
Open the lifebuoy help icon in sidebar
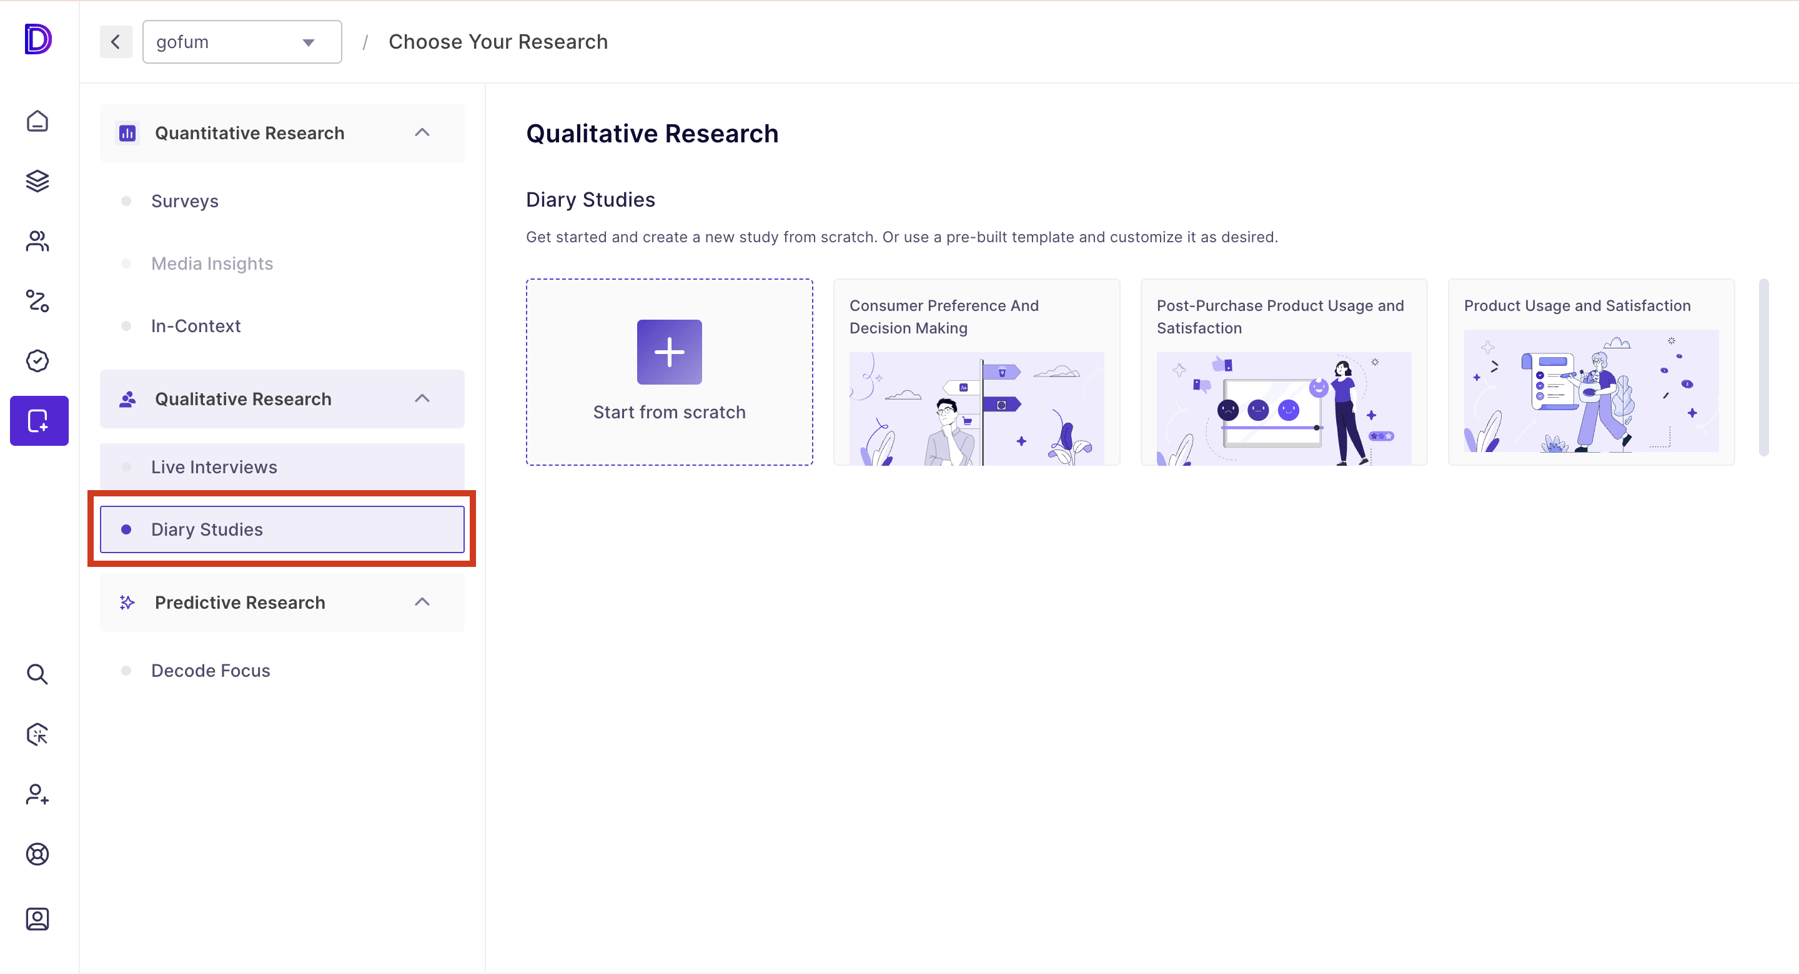pos(37,854)
